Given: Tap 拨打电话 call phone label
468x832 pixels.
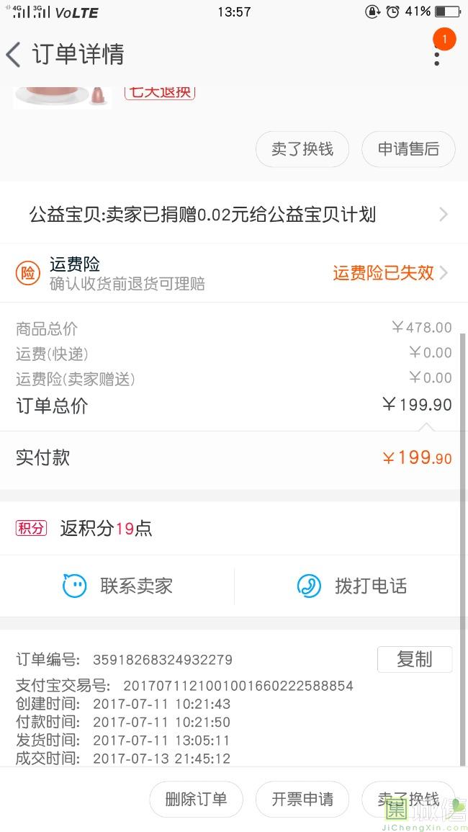Looking at the screenshot, I should tap(371, 586).
